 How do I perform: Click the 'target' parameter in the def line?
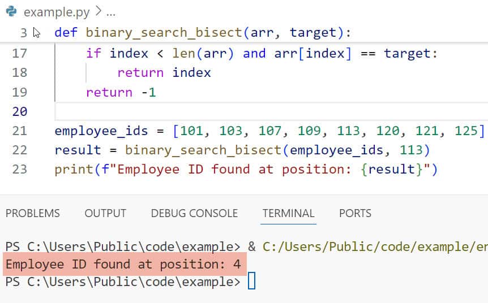point(313,33)
